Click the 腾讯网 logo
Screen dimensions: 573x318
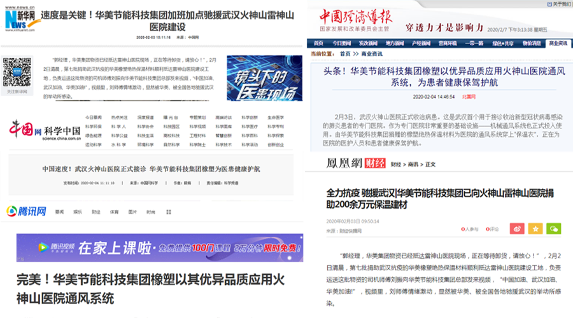point(26,211)
